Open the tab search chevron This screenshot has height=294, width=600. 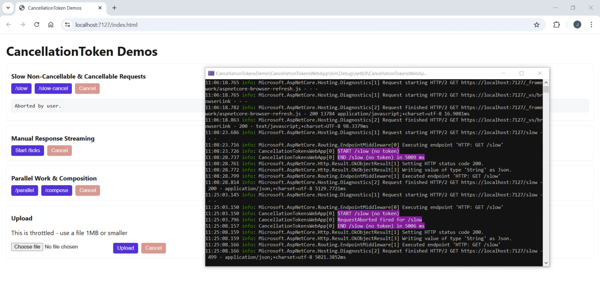[x=8, y=8]
